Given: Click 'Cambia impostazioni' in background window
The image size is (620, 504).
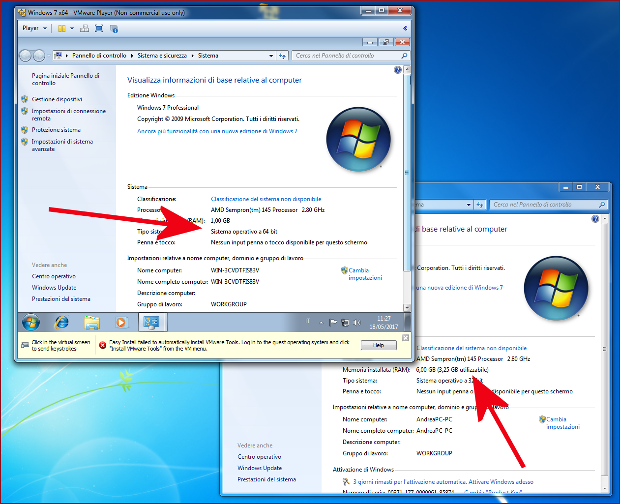Looking at the screenshot, I should pos(562,423).
